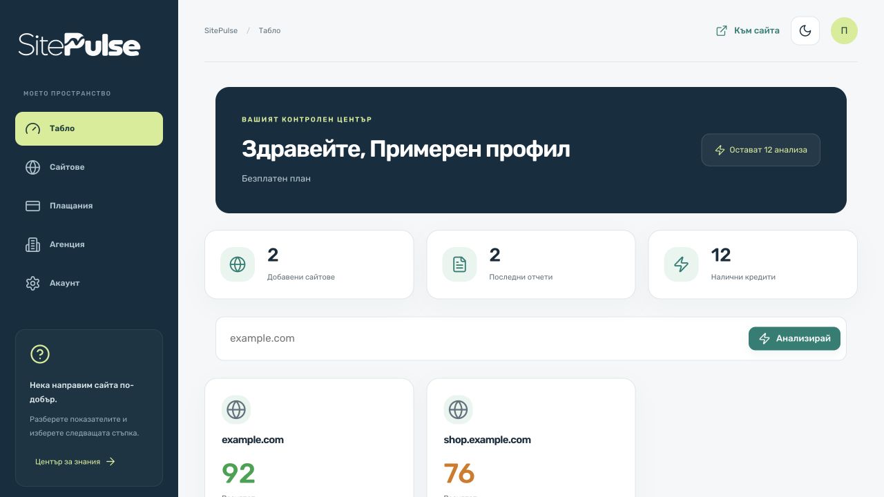Click the SitePulse logo in the sidebar

79,44
